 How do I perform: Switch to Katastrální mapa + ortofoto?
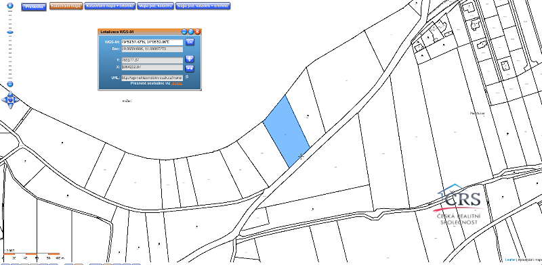tap(110, 6)
